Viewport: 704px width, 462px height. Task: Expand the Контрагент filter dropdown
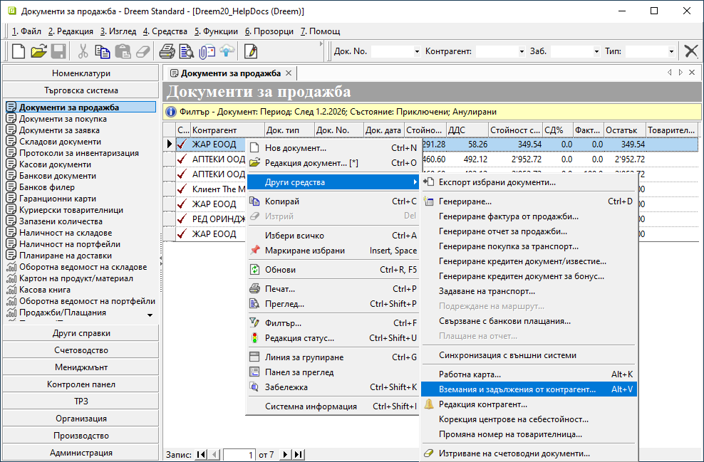[x=520, y=51]
